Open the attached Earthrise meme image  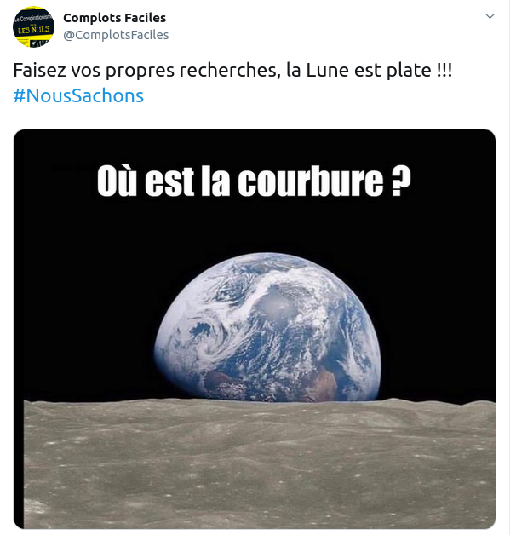pos(255,329)
